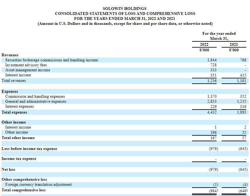
Task: Click the 316 interest expenses value for 2021
Action: (243, 107)
